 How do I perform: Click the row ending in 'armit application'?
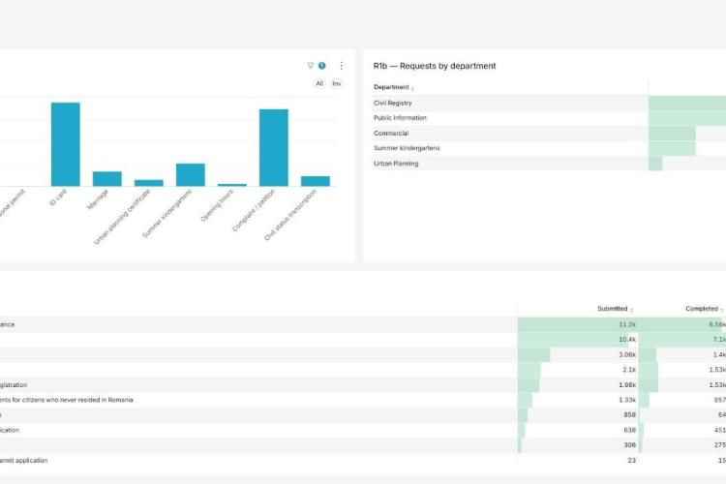[363, 461]
